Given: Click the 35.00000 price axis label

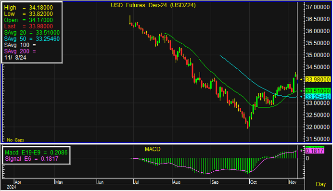Looking at the screenshot, I should (x=318, y=55).
